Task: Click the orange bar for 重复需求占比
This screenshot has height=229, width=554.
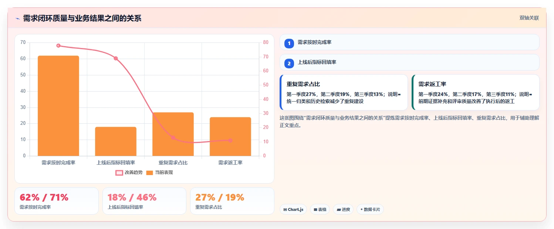Action: (173, 134)
